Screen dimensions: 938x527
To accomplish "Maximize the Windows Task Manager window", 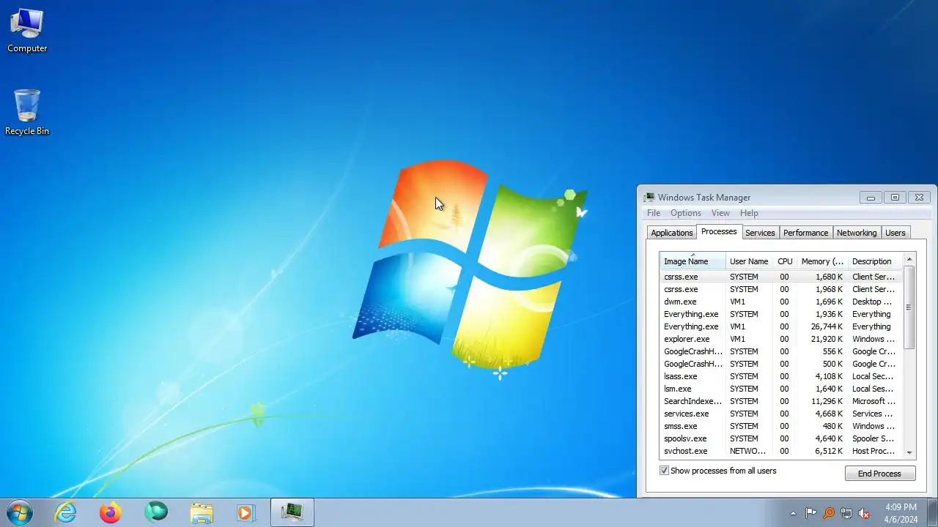I will [895, 198].
